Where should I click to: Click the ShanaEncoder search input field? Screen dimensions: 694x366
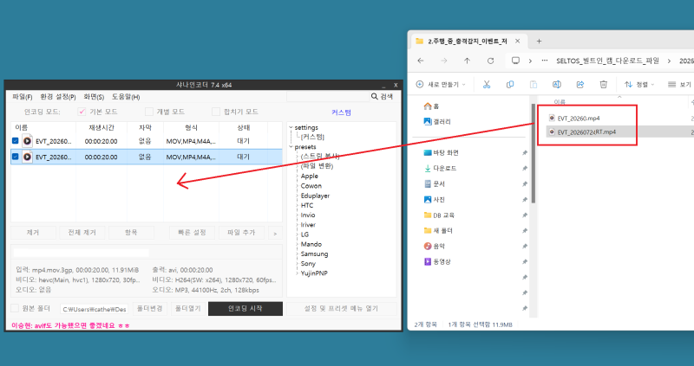coord(328,96)
